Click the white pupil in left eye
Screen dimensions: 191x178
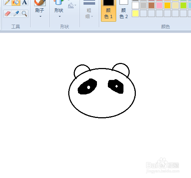89,87
